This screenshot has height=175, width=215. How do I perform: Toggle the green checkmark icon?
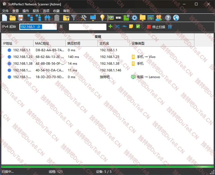pyautogui.click(x=138, y=27)
